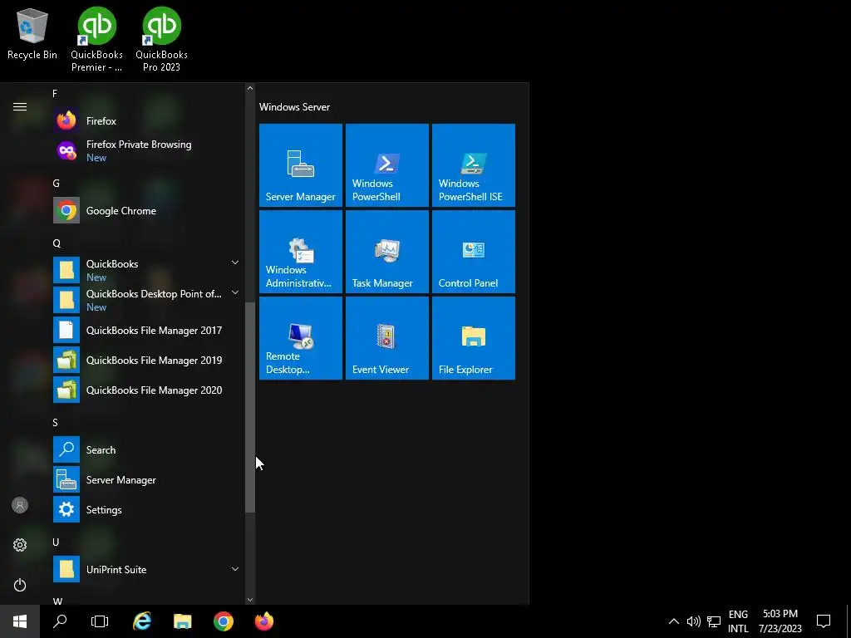Open the File Explorer tile

[473, 337]
